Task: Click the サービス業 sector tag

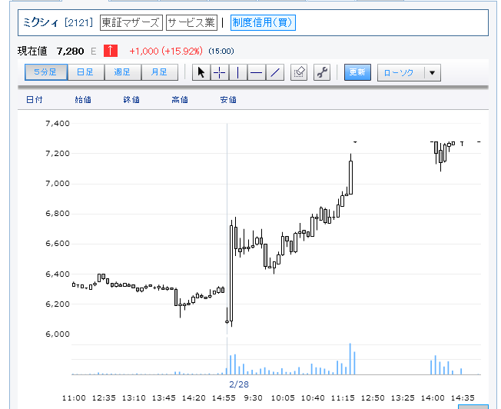Action: coord(191,23)
